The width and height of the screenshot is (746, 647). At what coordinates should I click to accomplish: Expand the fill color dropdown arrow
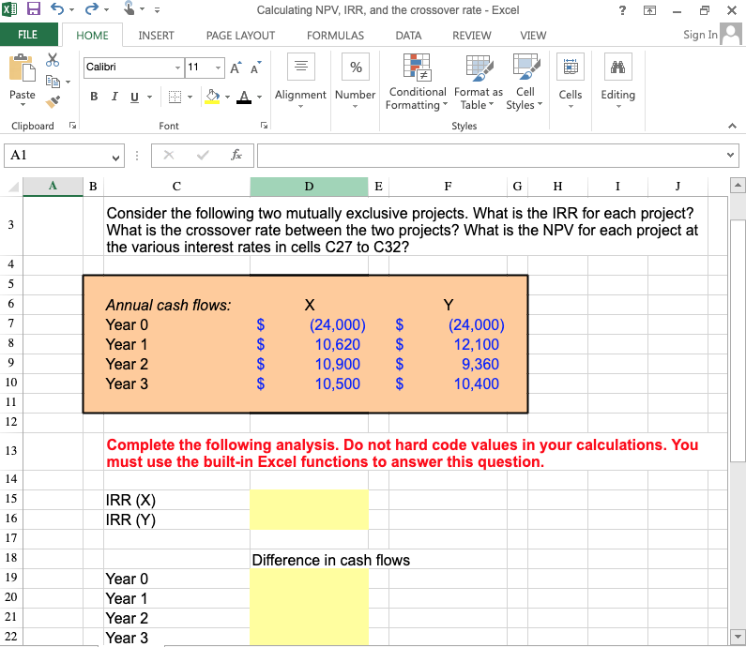click(x=227, y=97)
